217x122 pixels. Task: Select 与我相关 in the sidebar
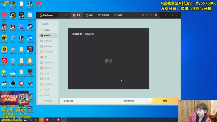coord(48,30)
